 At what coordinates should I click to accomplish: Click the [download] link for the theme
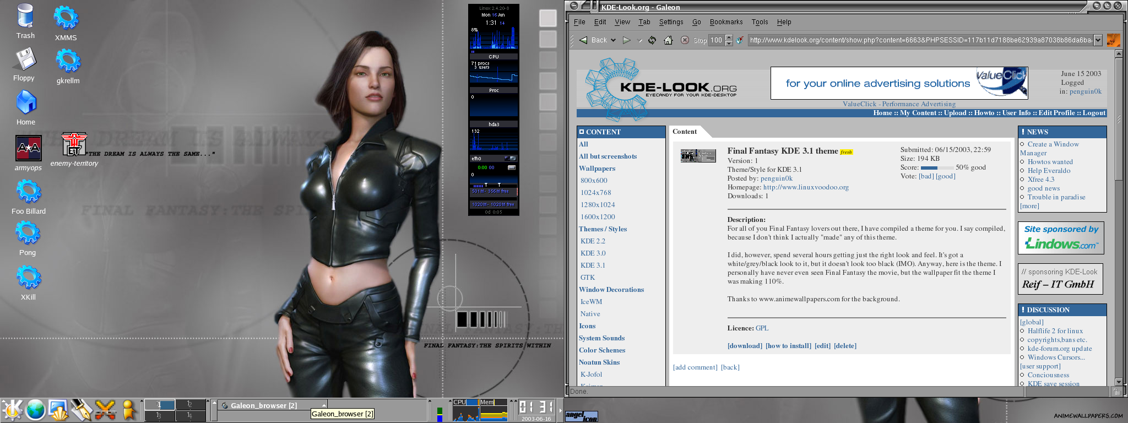tap(745, 346)
